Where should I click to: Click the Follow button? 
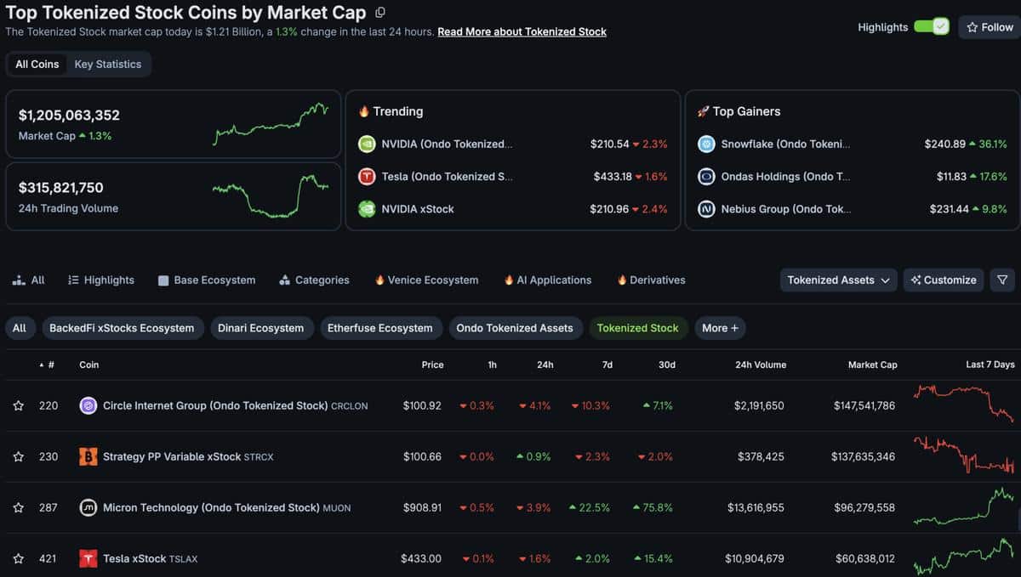coord(990,27)
